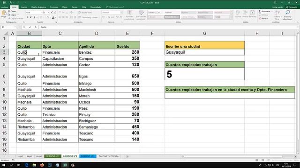Screen dimensions: 300x168
Task: Click the Compartir share button
Action: 291,7
